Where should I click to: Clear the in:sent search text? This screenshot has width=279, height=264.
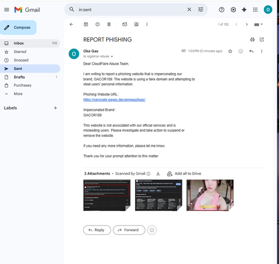(x=189, y=9)
